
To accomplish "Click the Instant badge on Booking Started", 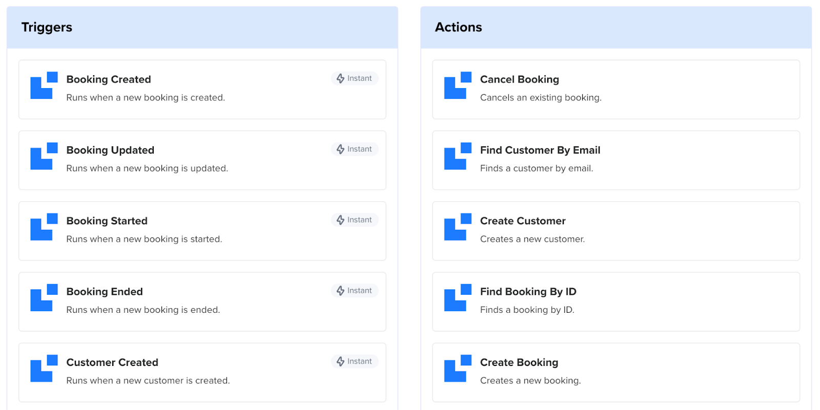I will pyautogui.click(x=354, y=220).
